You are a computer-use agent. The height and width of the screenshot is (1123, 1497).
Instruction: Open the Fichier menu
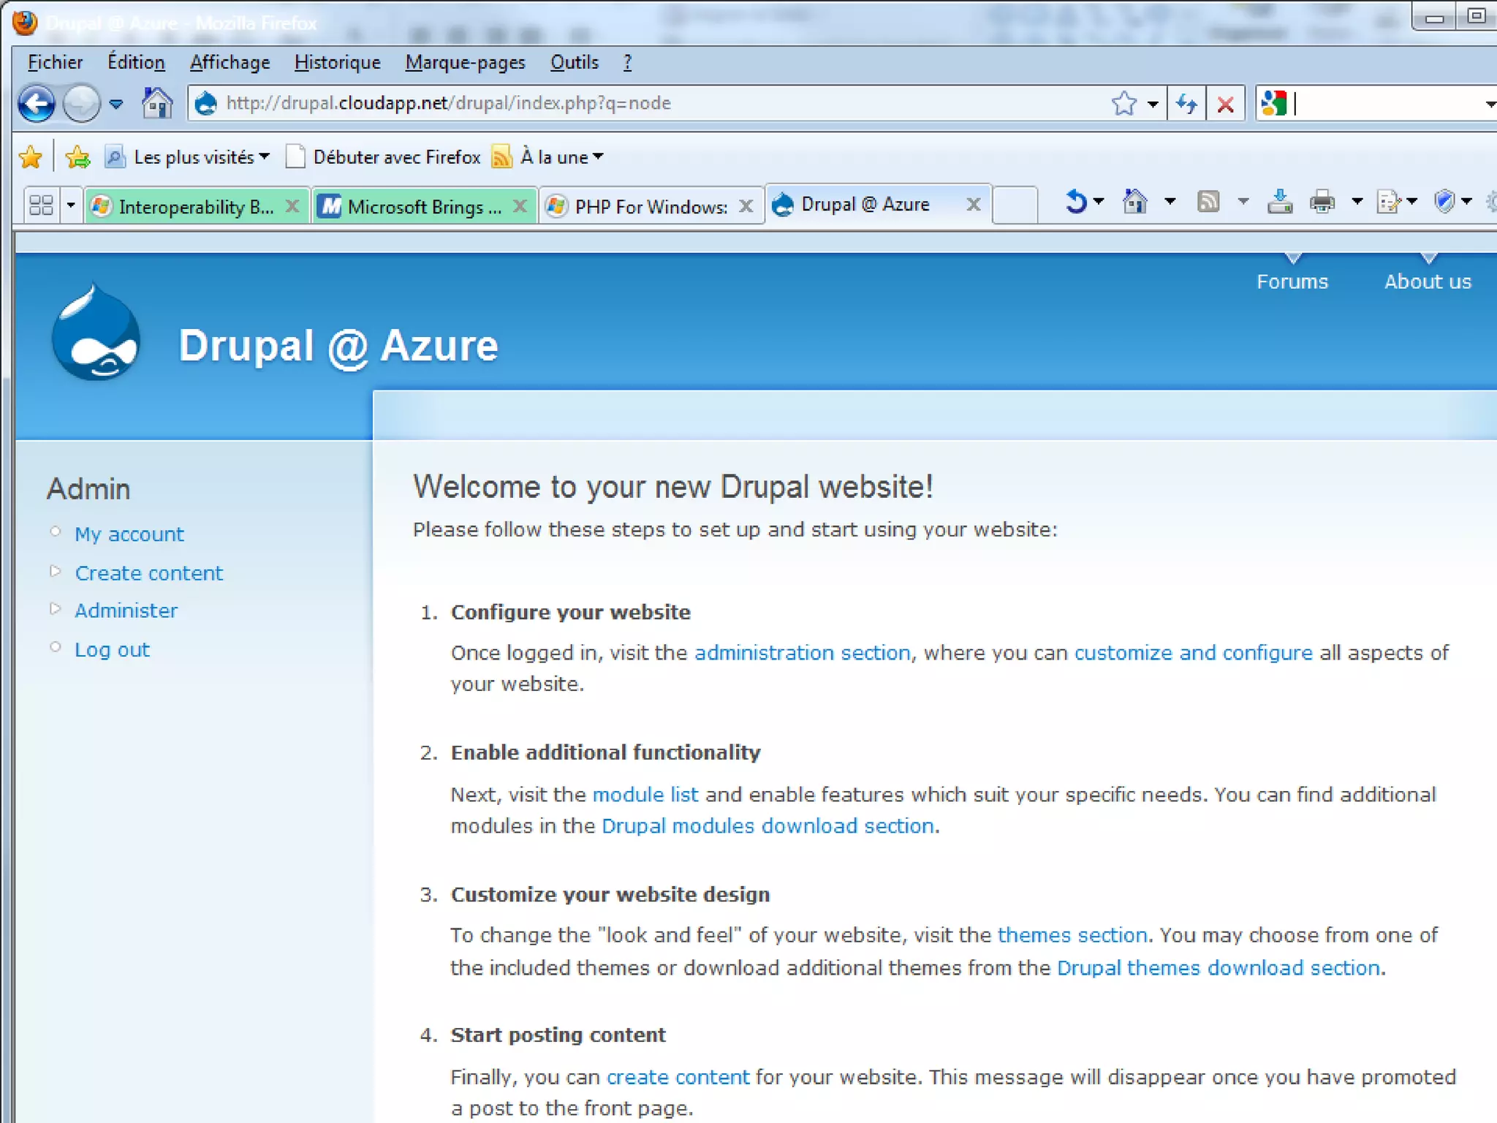[55, 62]
